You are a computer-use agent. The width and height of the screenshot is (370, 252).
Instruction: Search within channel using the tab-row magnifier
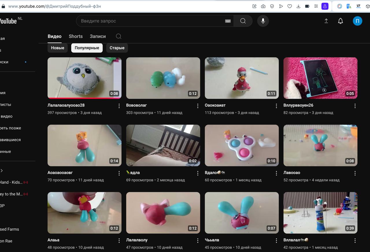click(x=119, y=36)
